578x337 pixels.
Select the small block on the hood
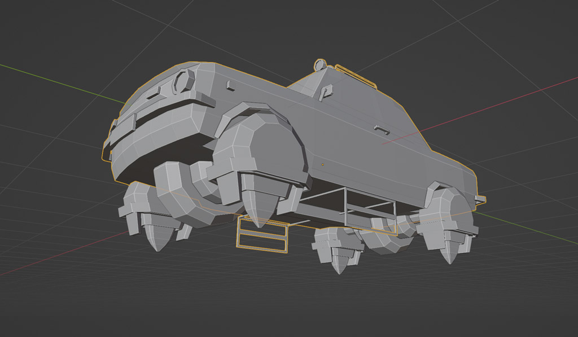[x=231, y=85]
